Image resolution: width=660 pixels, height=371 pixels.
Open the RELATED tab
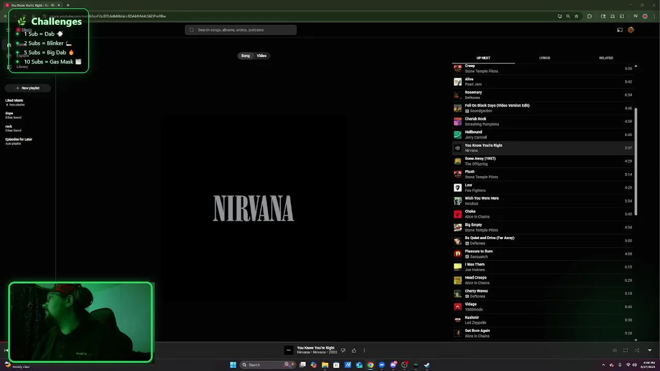click(606, 58)
